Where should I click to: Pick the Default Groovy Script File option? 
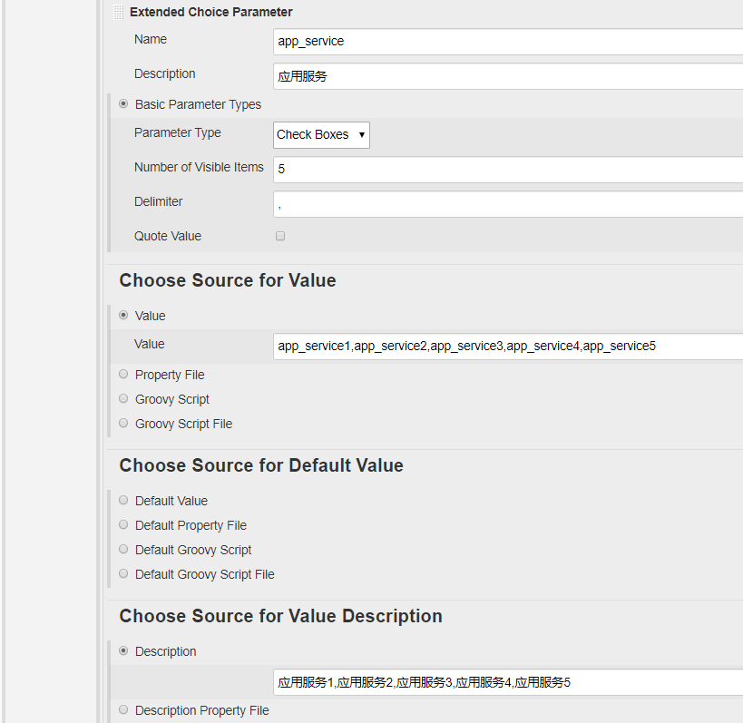click(x=123, y=574)
